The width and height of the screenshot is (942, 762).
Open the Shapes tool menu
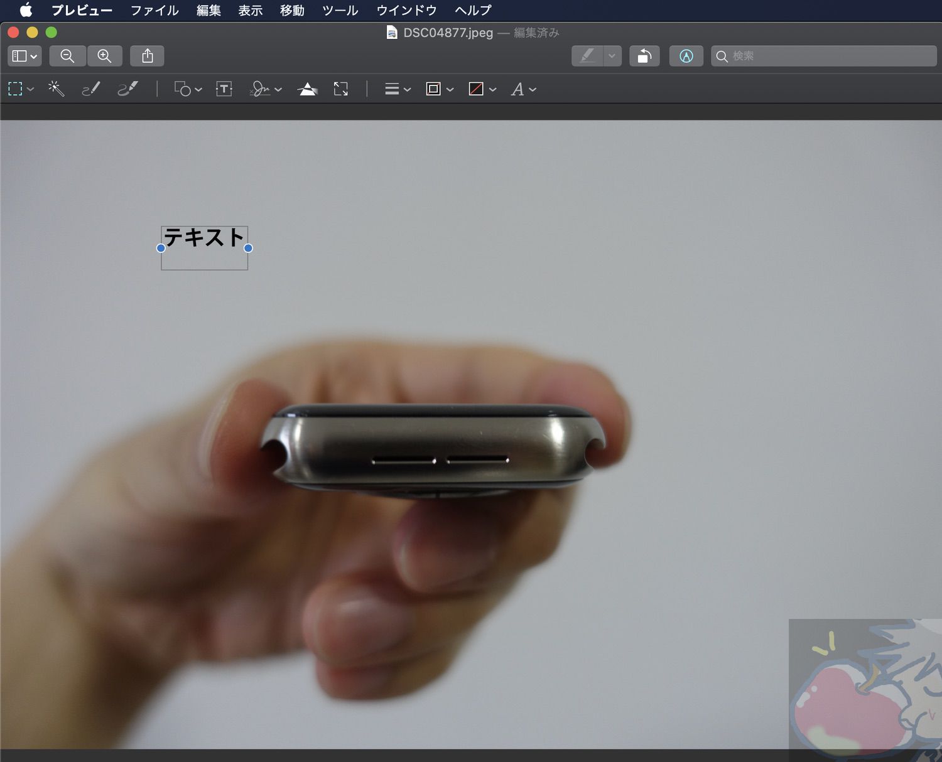click(188, 89)
